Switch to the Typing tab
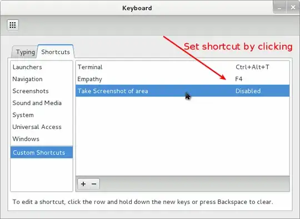Viewport: 300px width, 219px height. pyautogui.click(x=25, y=52)
